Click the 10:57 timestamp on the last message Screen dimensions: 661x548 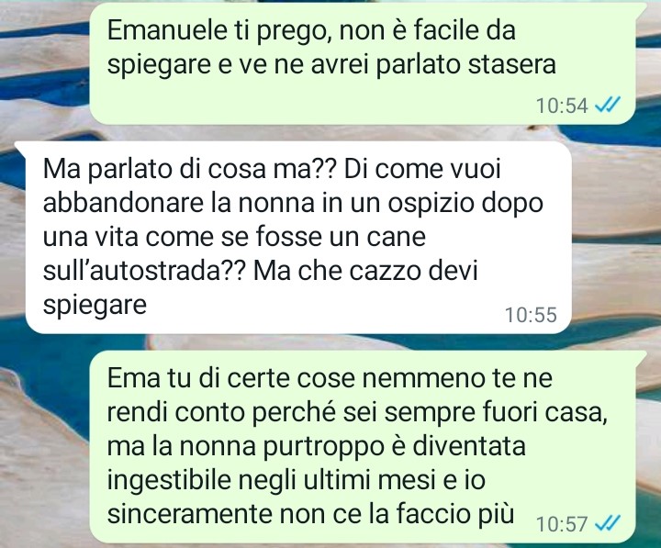tap(562, 524)
